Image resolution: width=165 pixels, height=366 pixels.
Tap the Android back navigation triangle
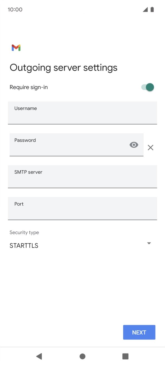39,356
